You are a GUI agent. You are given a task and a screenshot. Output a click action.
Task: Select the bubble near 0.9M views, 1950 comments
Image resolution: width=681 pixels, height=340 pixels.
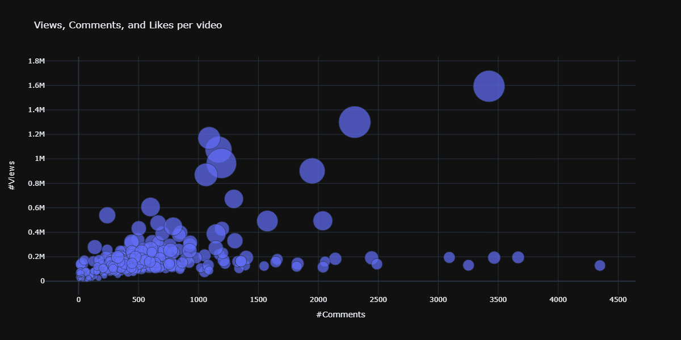pos(312,171)
